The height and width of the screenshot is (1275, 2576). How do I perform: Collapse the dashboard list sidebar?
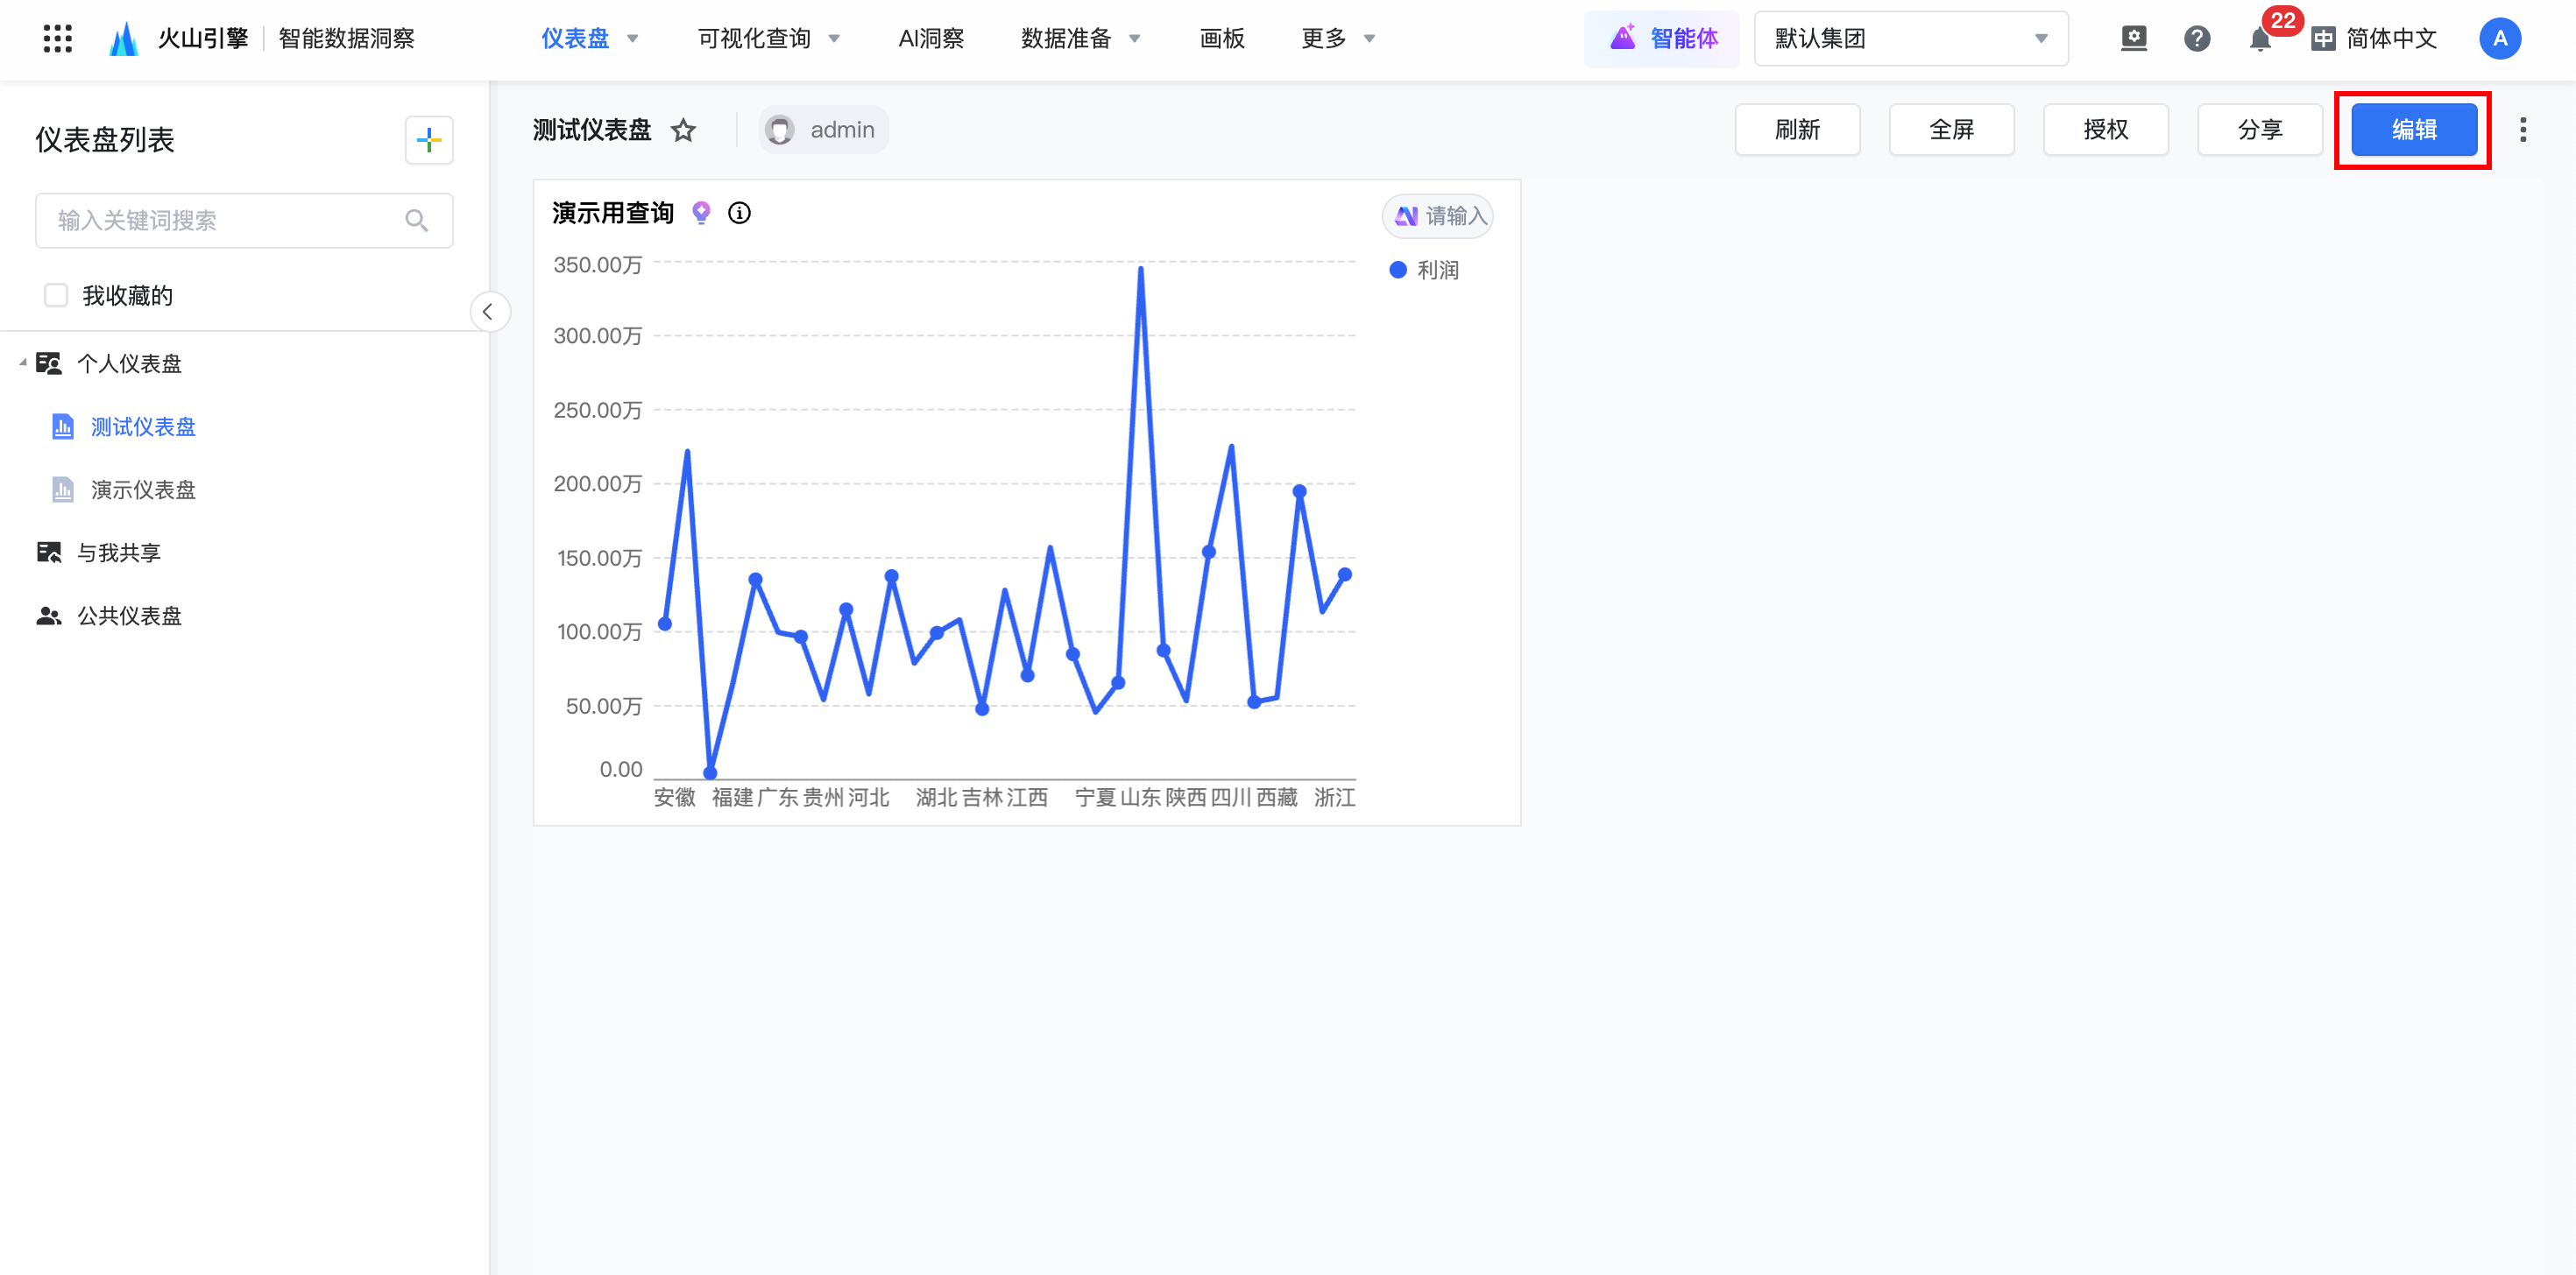(x=488, y=312)
